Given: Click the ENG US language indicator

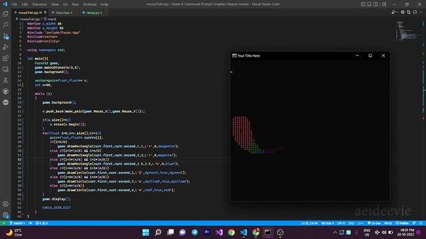Looking at the screenshot, I should point(367,232).
